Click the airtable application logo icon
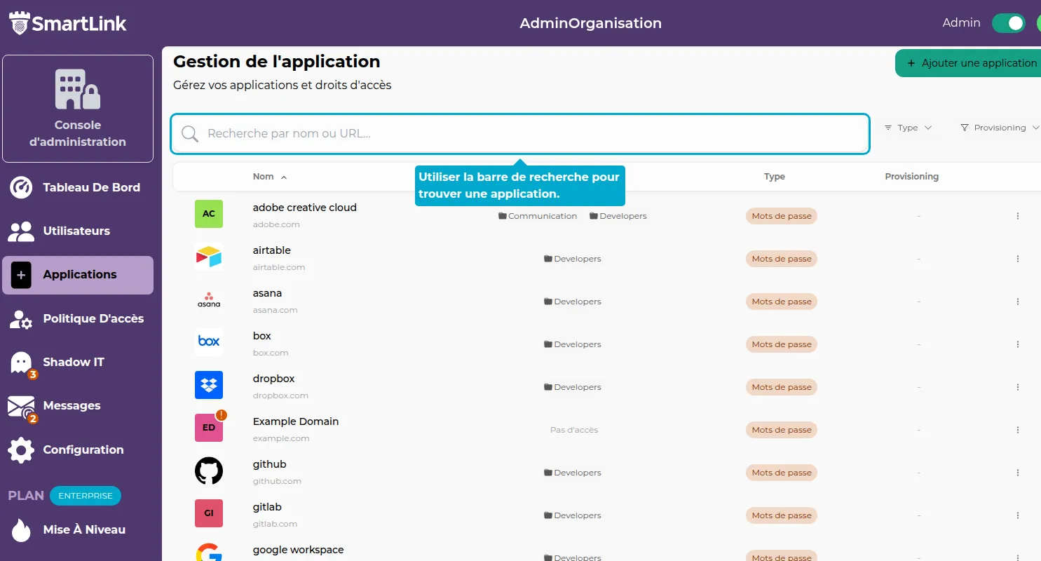Screen dimensions: 1041x561 pyautogui.click(x=208, y=257)
